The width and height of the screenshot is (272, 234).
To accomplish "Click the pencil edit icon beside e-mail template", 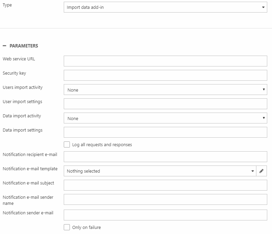I will (x=261, y=171).
